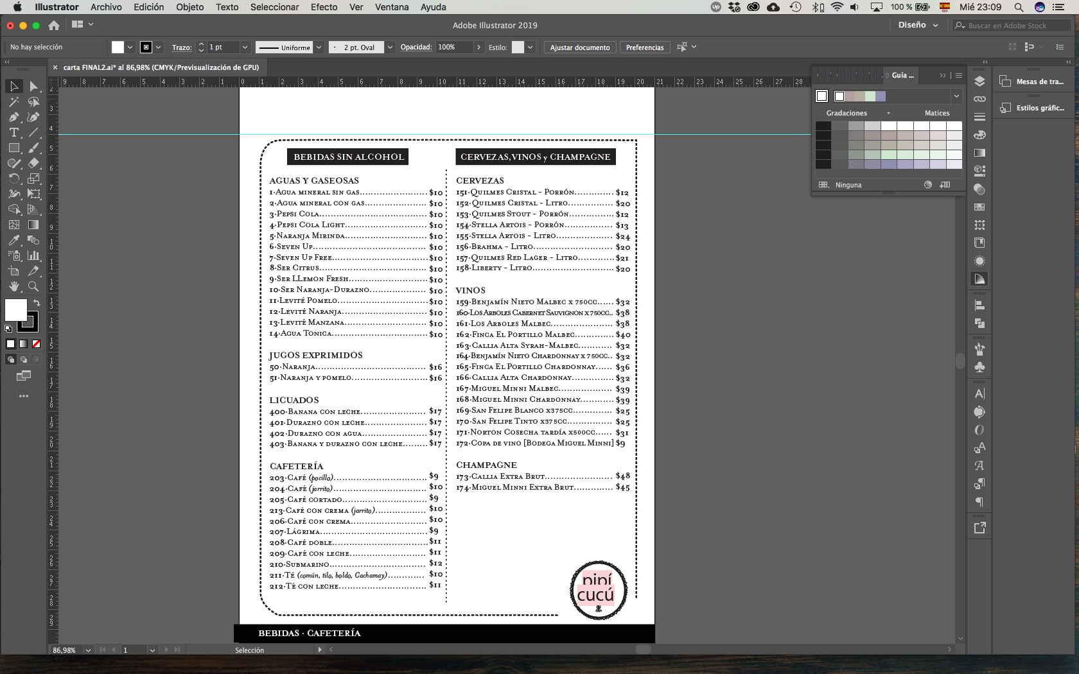Select the Rectangle tool

point(14,148)
